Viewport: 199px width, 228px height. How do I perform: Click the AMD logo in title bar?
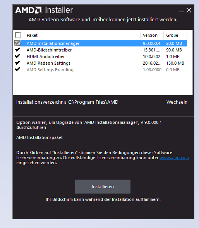(x=28, y=10)
